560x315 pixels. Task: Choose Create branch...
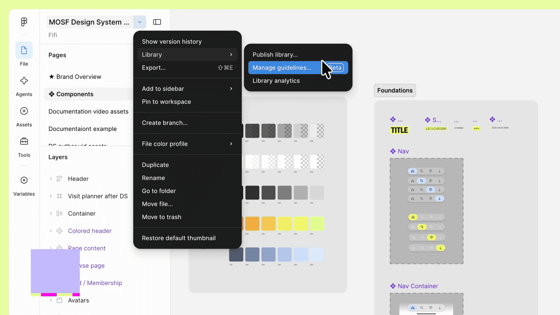(187, 123)
